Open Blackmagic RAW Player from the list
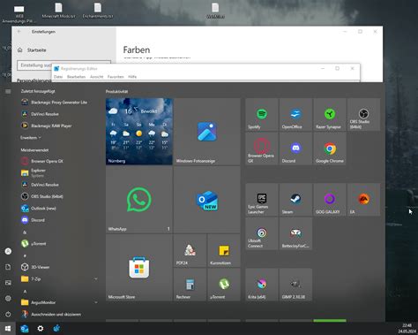Image resolution: width=418 pixels, height=335 pixels. click(x=59, y=126)
